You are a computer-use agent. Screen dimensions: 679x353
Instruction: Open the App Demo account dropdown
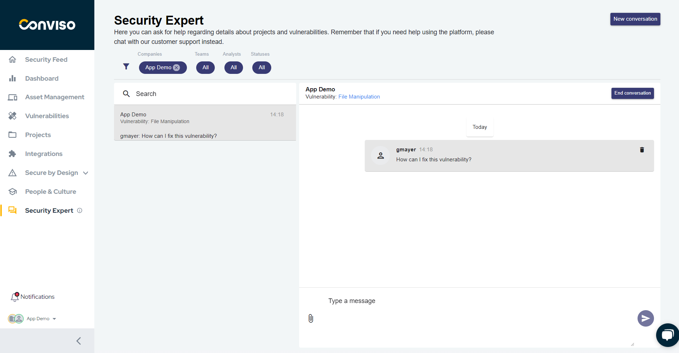click(x=54, y=319)
